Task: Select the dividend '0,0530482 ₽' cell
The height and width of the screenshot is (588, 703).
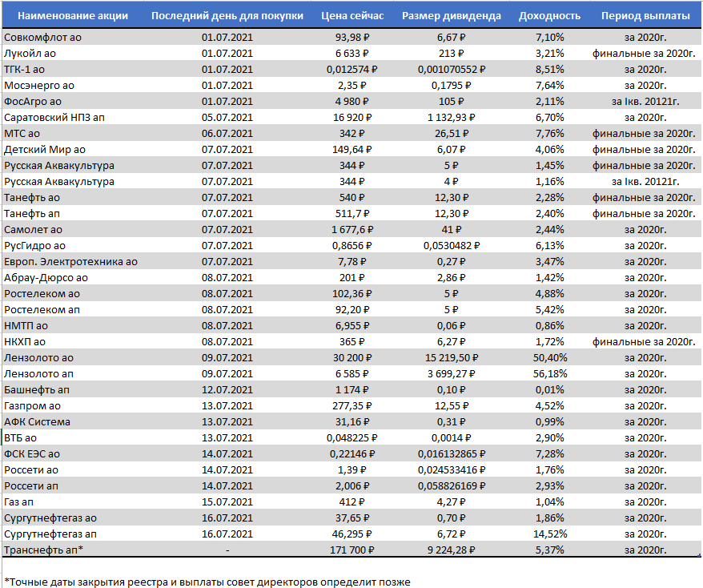Action: [452, 246]
